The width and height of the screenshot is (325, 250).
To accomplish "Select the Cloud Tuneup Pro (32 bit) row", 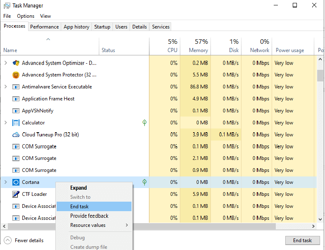I will coord(159,135).
